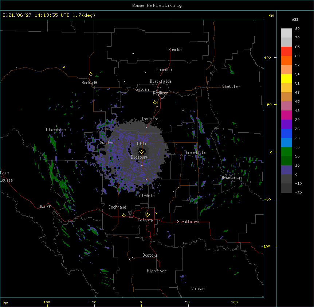The height and width of the screenshot is (307, 314).
Task: Click the Ponoka city label
Action: point(175,50)
